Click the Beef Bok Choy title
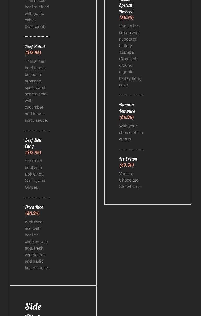 tap(33, 143)
